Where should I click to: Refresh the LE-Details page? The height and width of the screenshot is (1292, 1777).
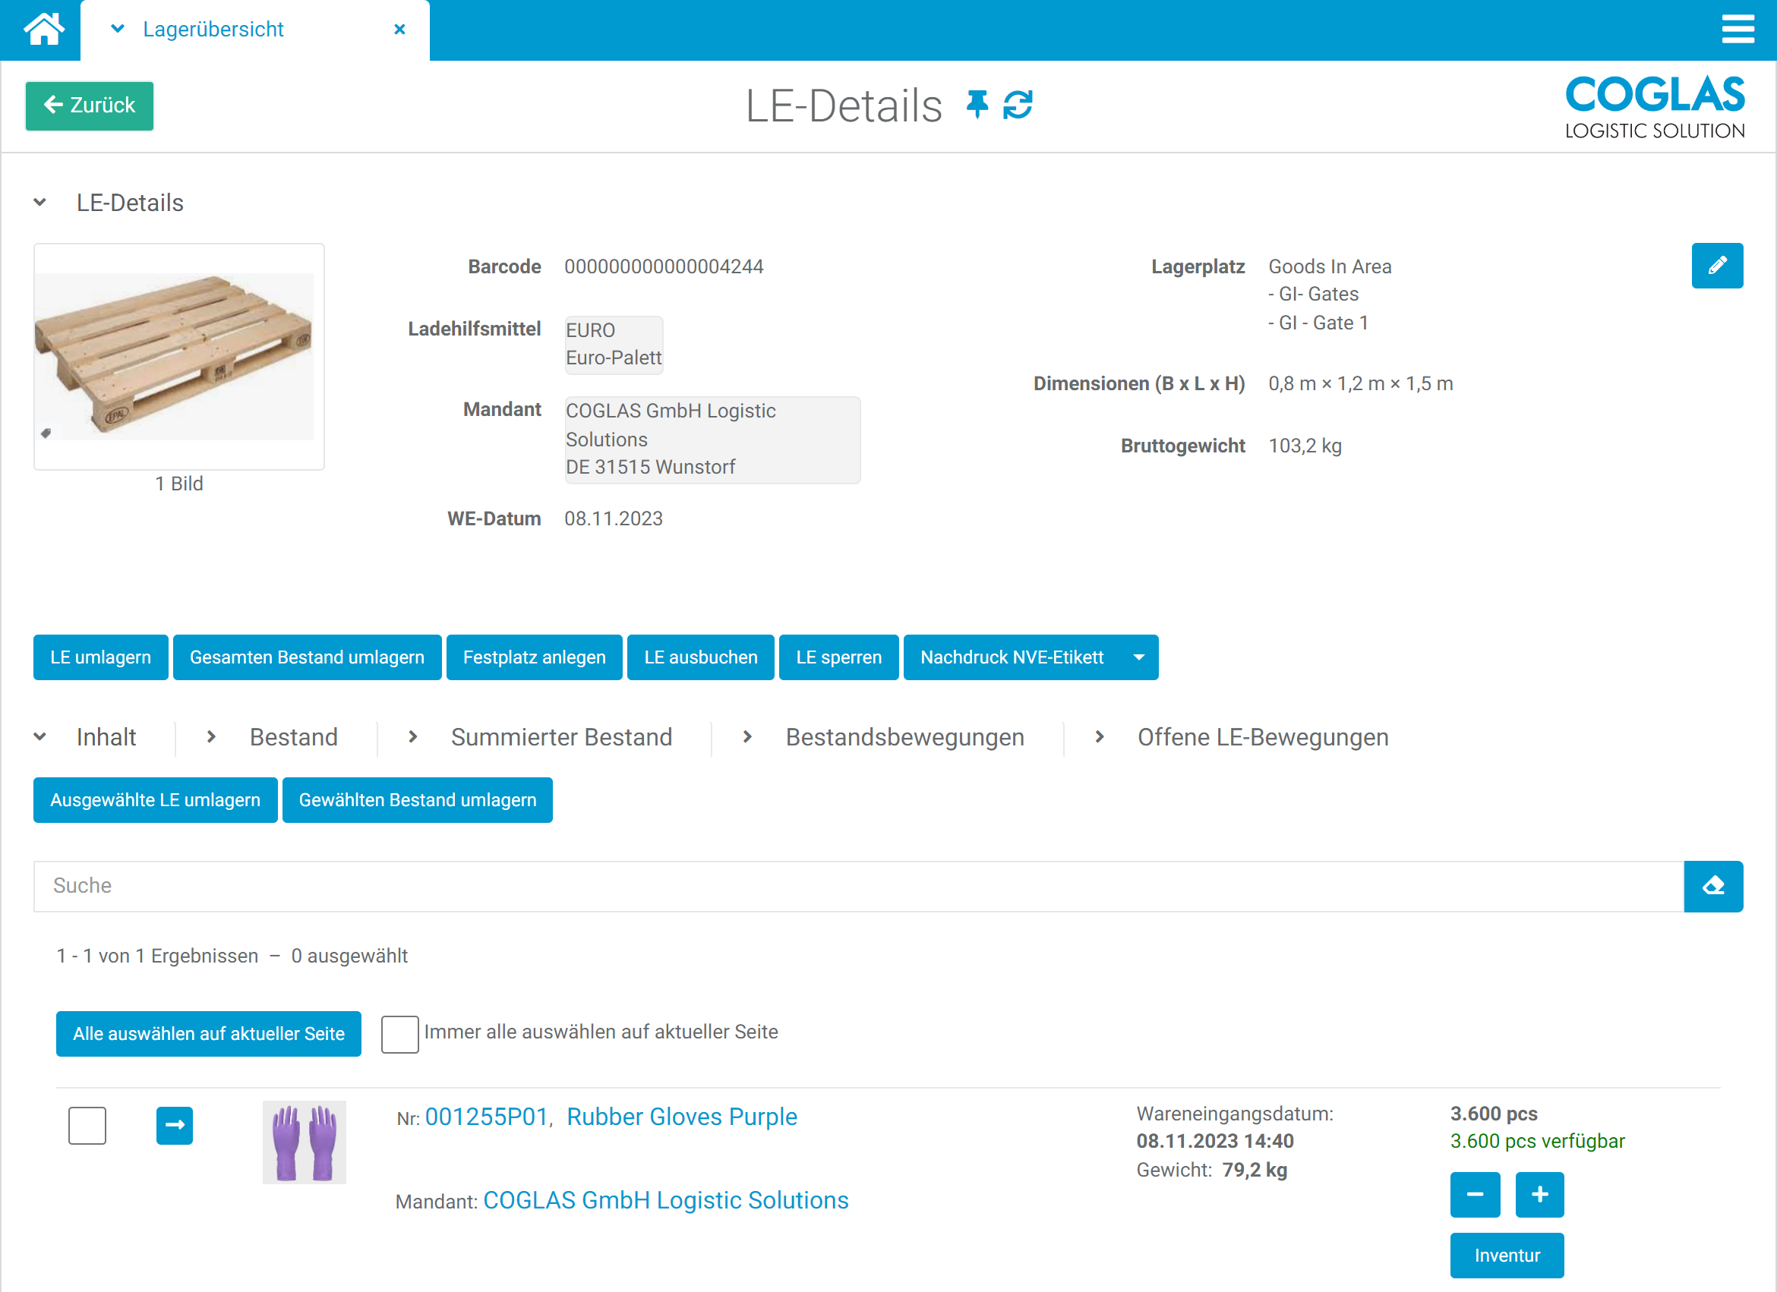[x=1018, y=104]
